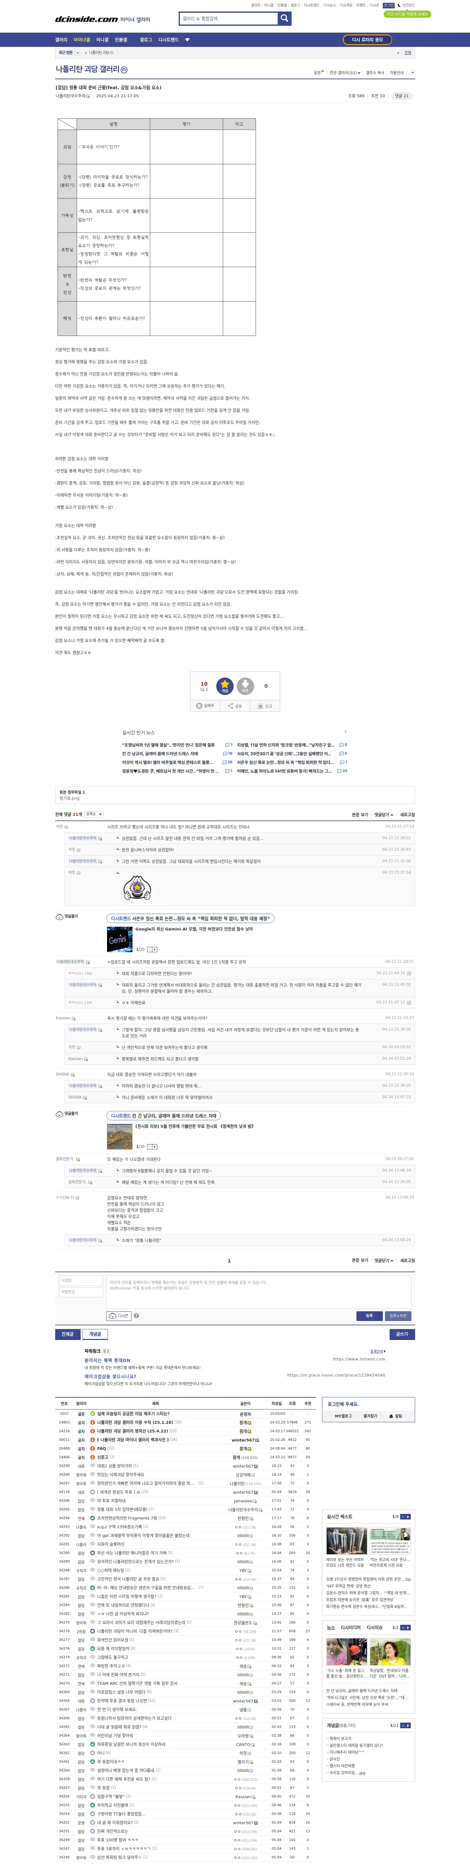470x1864 pixels.
Task: Expand the gallery header dropdown arrow at far right
Action: coord(412,72)
